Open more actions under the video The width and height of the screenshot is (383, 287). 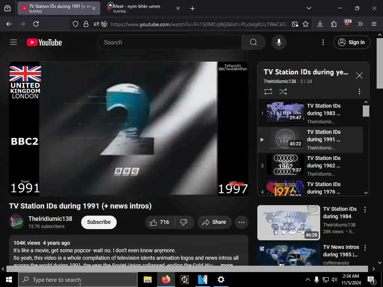[x=241, y=222]
